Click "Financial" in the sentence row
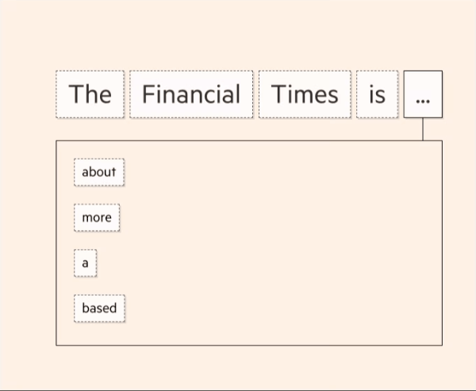Screen dimensions: 476x391 (191, 94)
